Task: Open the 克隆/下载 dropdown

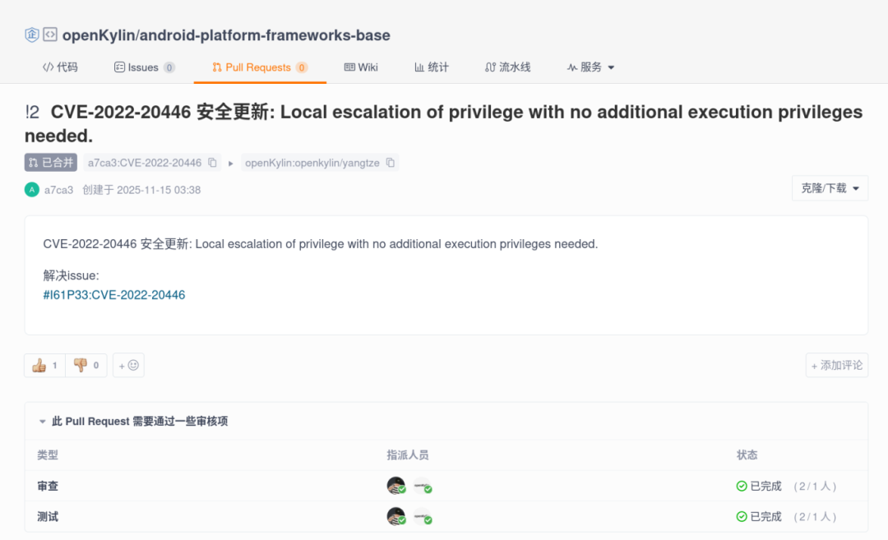Action: [830, 188]
